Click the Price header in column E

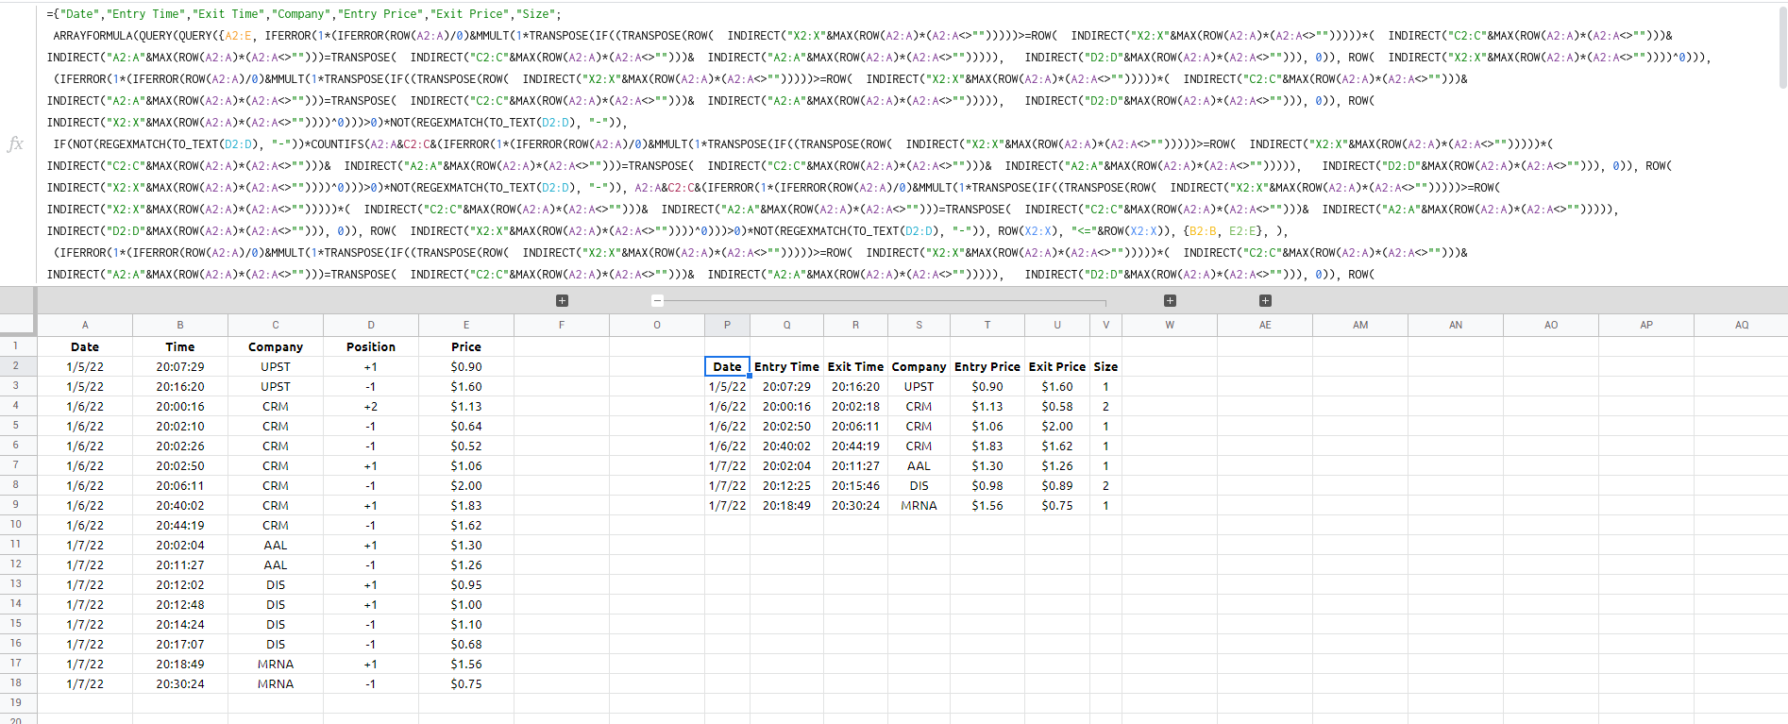(x=466, y=346)
